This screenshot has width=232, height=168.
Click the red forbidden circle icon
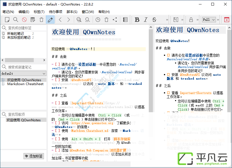(24, 20)
